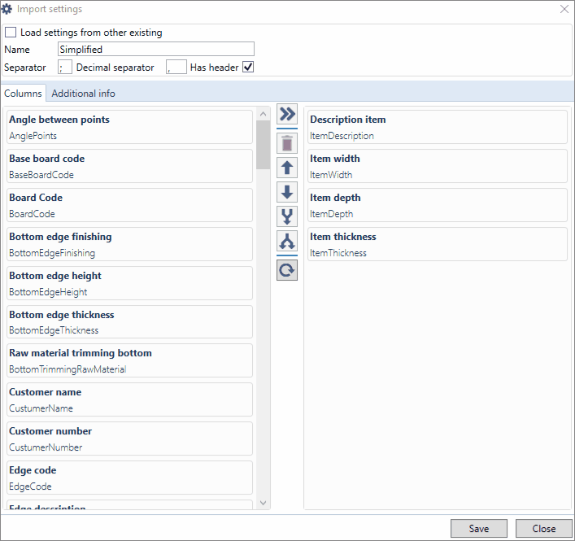The height and width of the screenshot is (541, 575).
Task: Move selected column up with arrow icon
Action: (x=287, y=168)
